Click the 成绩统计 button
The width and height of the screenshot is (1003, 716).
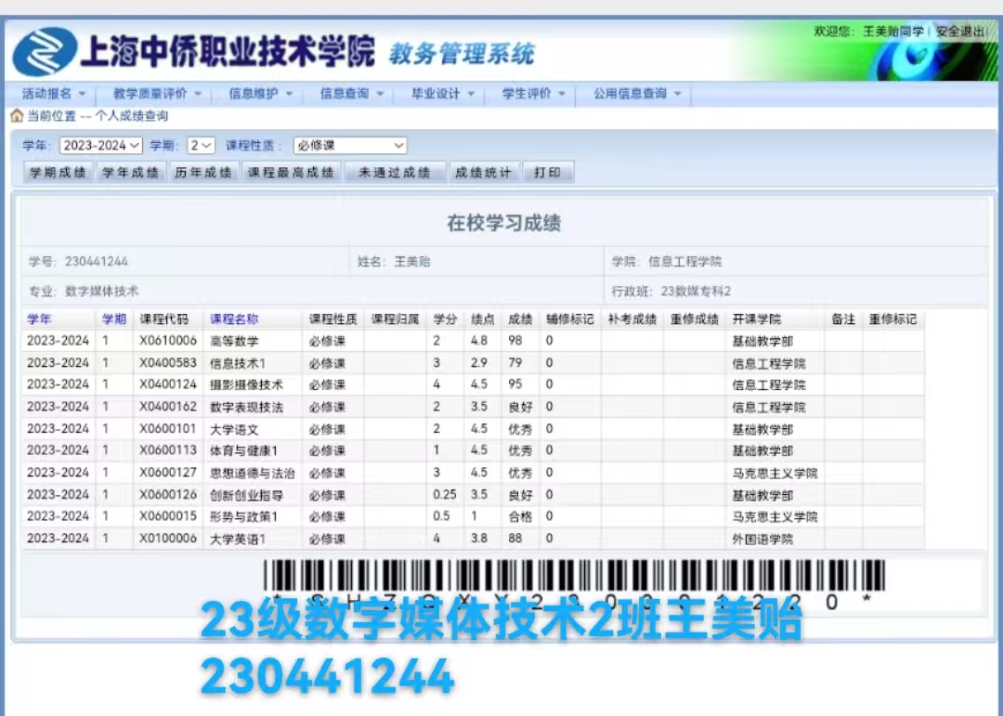(484, 172)
